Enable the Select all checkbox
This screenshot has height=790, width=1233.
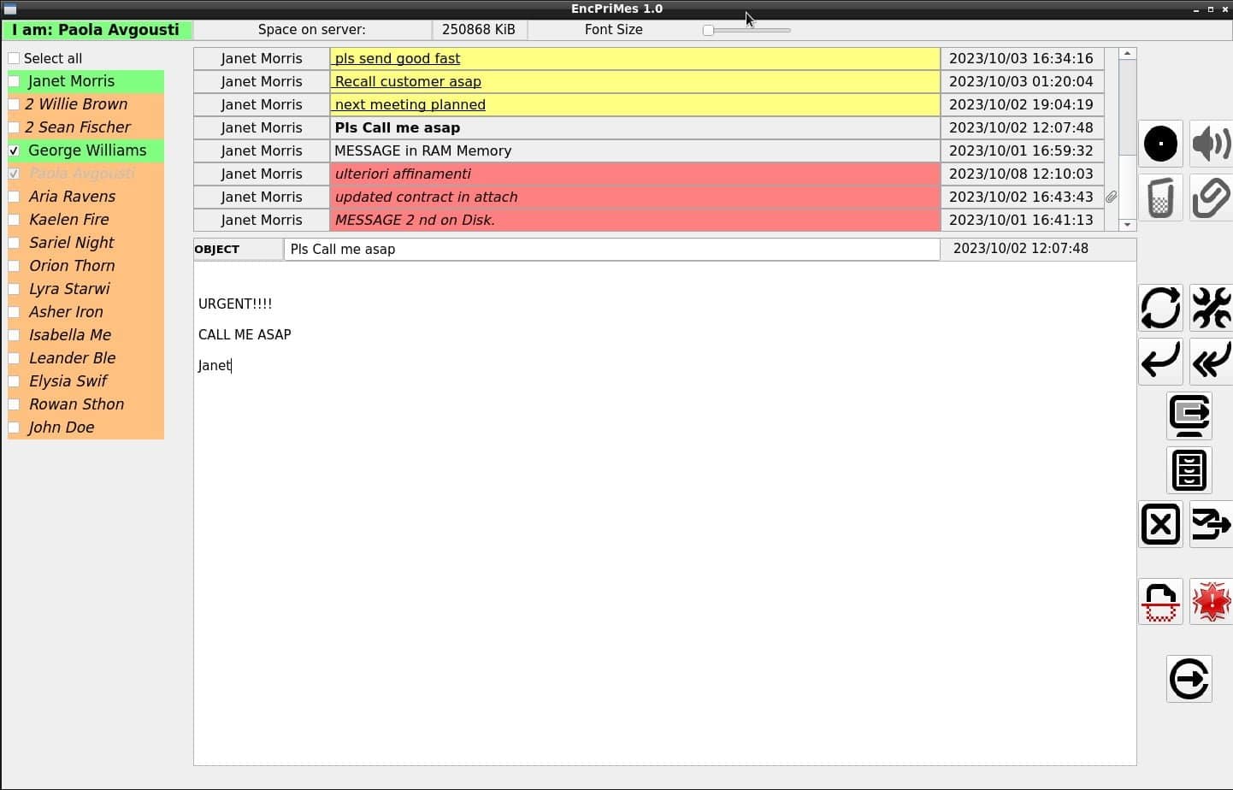click(x=14, y=58)
